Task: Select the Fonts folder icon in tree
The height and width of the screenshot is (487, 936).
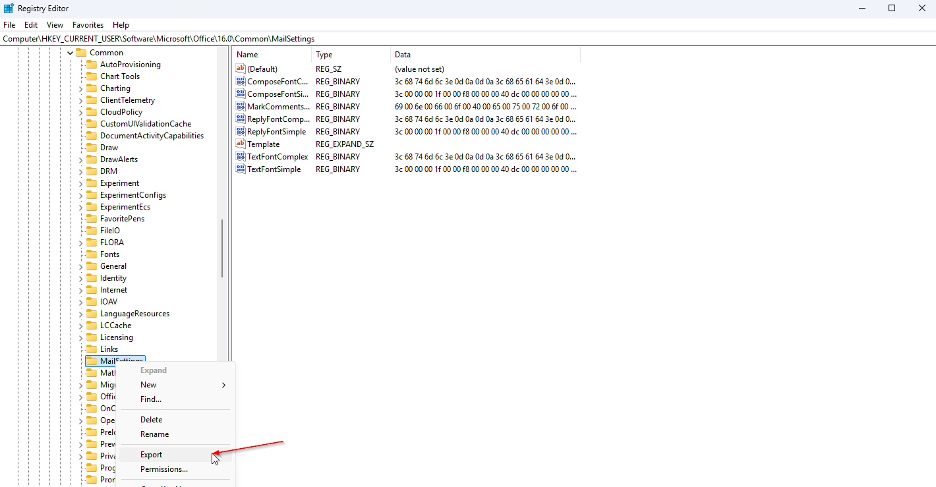Action: (92, 254)
